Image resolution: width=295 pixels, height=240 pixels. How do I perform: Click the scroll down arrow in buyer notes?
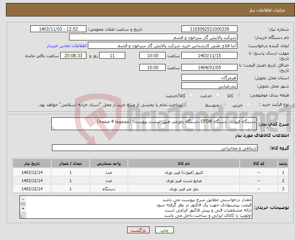click(23, 209)
